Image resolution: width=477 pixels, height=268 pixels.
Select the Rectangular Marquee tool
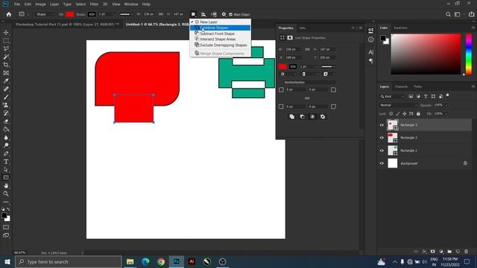tap(6, 41)
